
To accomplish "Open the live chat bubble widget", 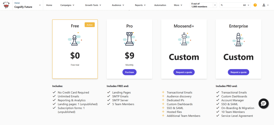I will pos(263,104).
